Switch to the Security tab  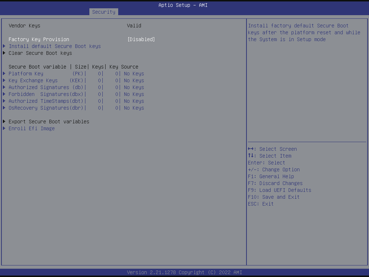(x=104, y=12)
